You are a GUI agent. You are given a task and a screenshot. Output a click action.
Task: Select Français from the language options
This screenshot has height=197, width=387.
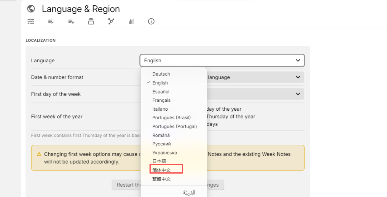tap(161, 100)
